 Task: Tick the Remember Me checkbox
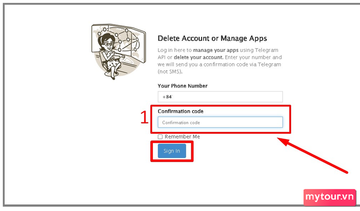point(160,137)
